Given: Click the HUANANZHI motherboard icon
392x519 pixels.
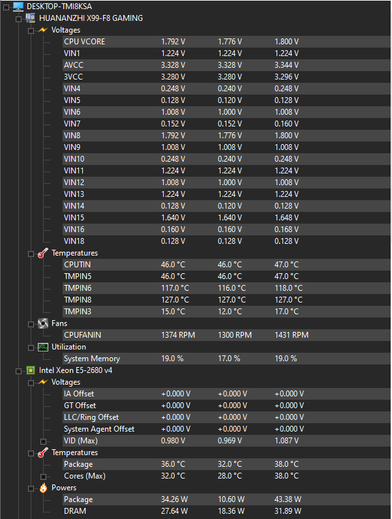Looking at the screenshot, I should 31,18.
